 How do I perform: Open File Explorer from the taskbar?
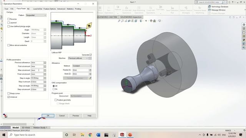click(x=82, y=135)
